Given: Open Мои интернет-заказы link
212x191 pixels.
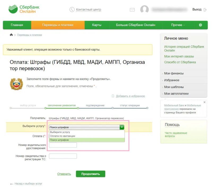Looking at the screenshot, I should point(179,56).
